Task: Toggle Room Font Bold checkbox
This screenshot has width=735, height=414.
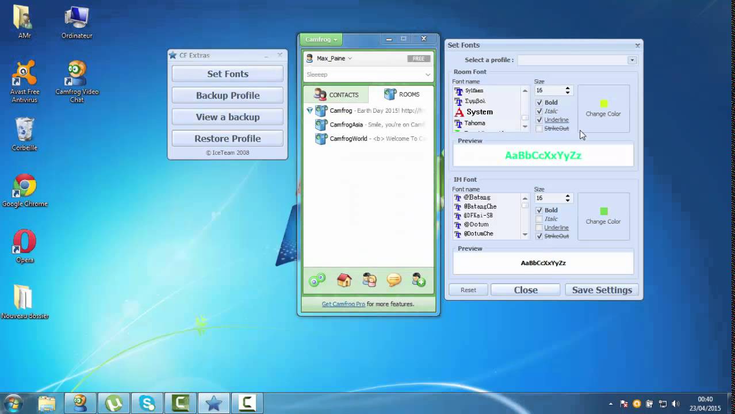Action: click(x=539, y=102)
